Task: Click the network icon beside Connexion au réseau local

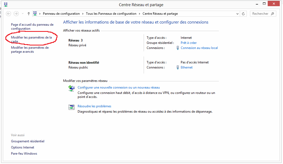Action: pos(178,48)
